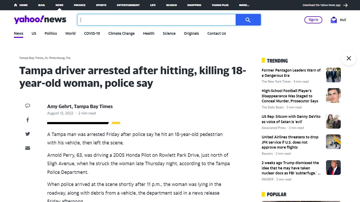Screen dimensions: 360x202
Task: Open ENTERTAINMENT in top navigation
Action: 128,5
